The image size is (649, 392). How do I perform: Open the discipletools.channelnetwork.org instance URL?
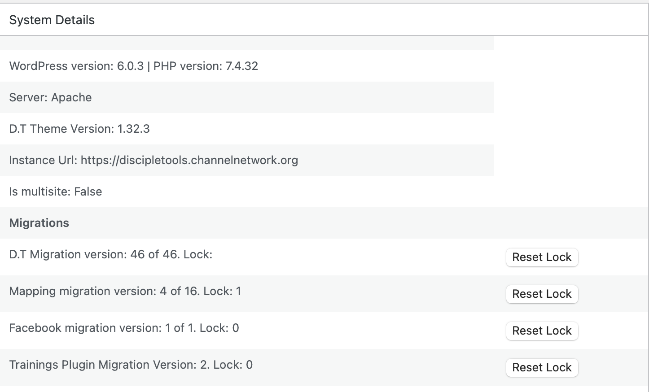coord(189,160)
